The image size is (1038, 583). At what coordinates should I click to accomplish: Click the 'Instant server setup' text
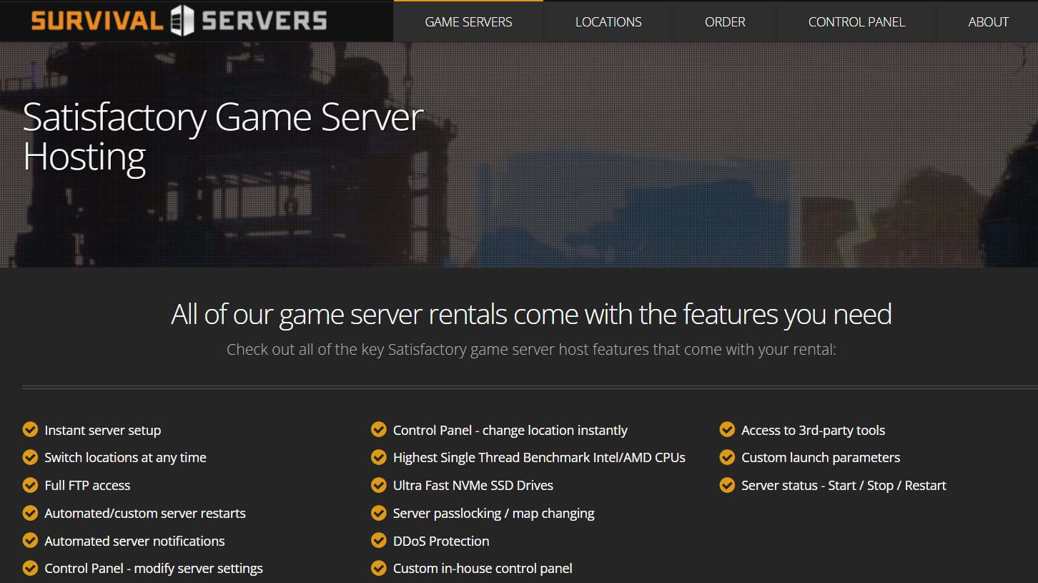pos(102,431)
